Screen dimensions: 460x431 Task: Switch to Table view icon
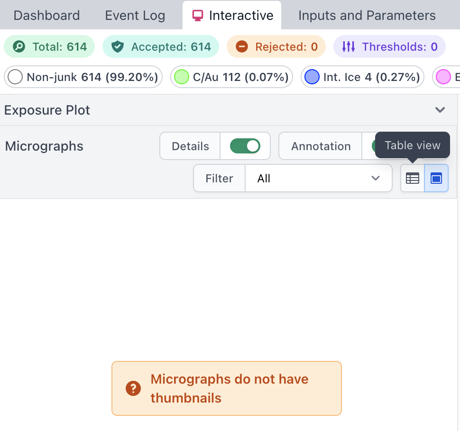413,178
